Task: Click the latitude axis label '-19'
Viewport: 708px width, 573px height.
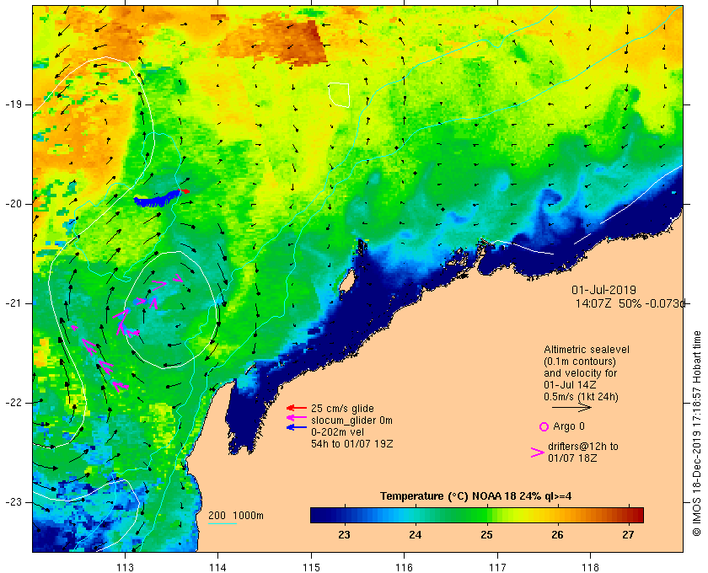Action: 13,104
